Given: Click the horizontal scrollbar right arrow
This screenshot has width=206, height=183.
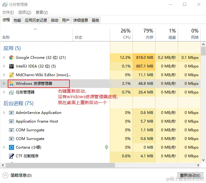Looking at the screenshot, I should click(x=198, y=165).
